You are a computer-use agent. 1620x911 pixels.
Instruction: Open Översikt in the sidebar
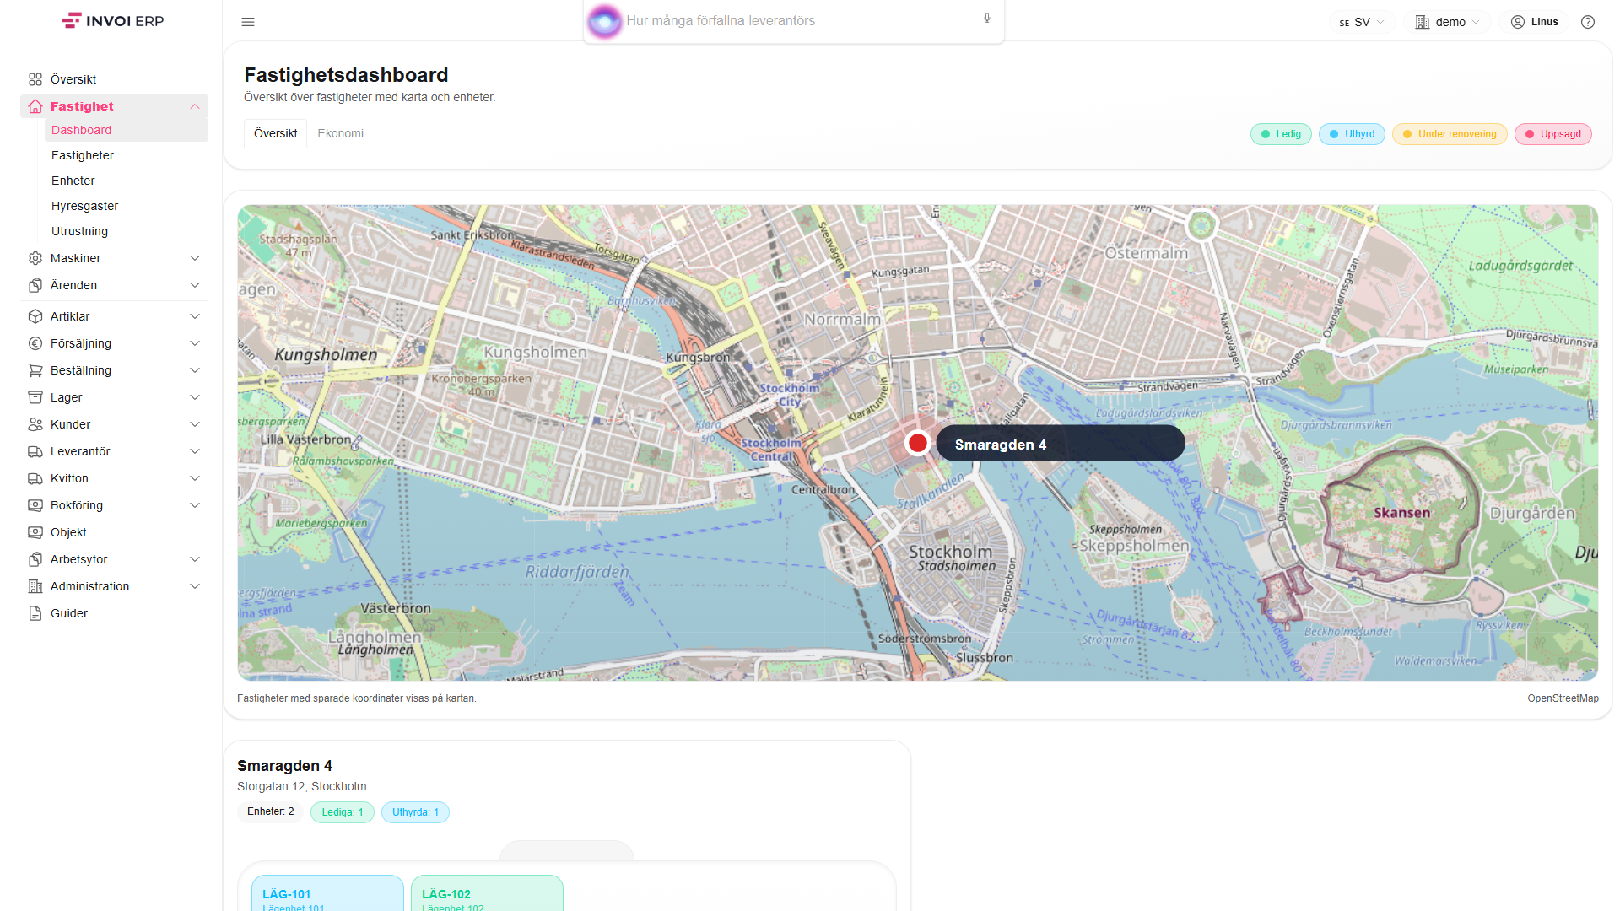click(114, 79)
